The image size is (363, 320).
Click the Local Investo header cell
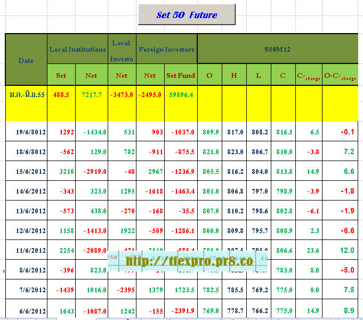(122, 50)
